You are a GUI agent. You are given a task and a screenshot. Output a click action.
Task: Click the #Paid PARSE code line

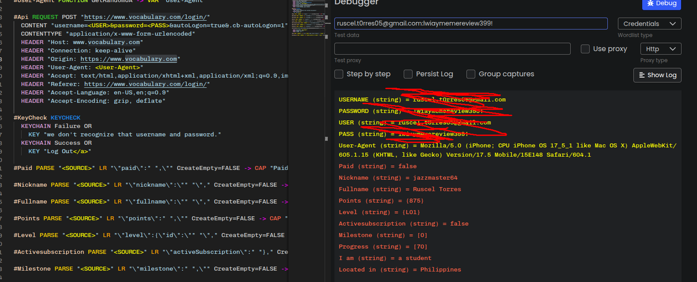151,168
